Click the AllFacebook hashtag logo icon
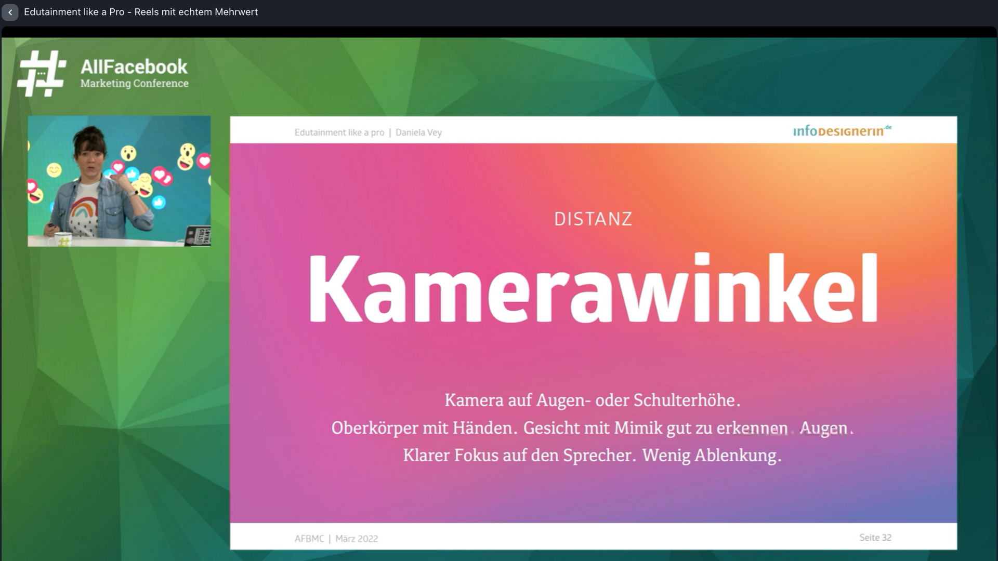998x561 pixels. [42, 73]
